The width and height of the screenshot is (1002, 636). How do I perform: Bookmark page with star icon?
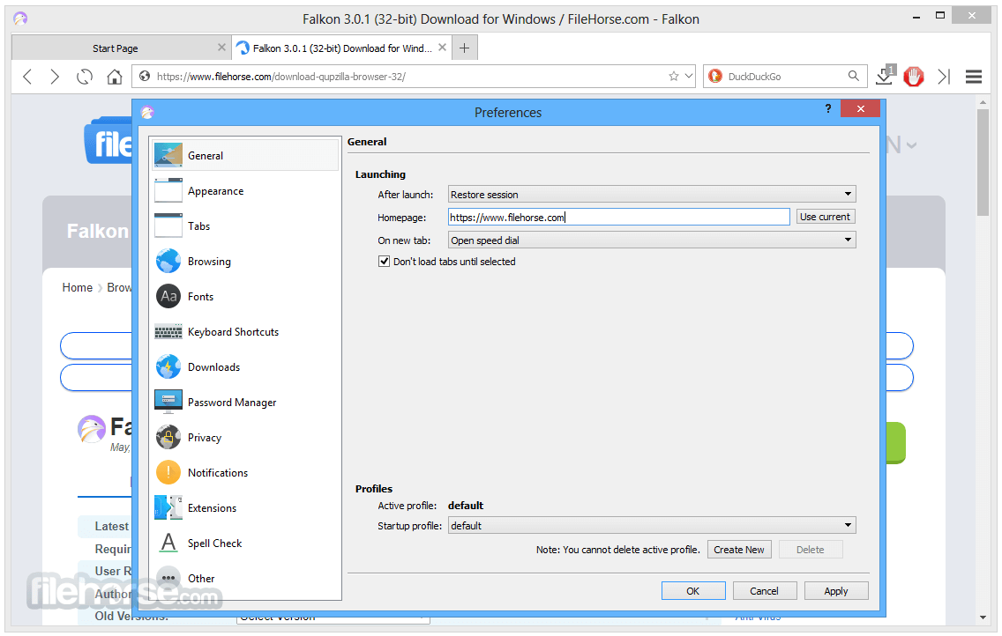[674, 77]
